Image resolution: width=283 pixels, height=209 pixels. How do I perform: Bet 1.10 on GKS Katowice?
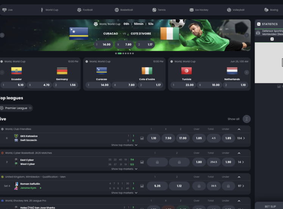pos(153,138)
